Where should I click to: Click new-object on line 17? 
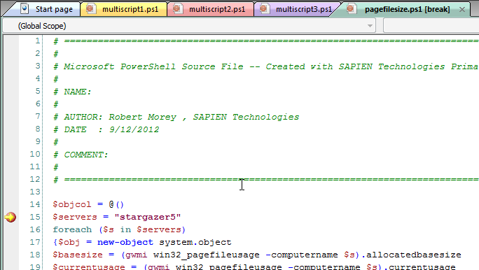(125, 242)
